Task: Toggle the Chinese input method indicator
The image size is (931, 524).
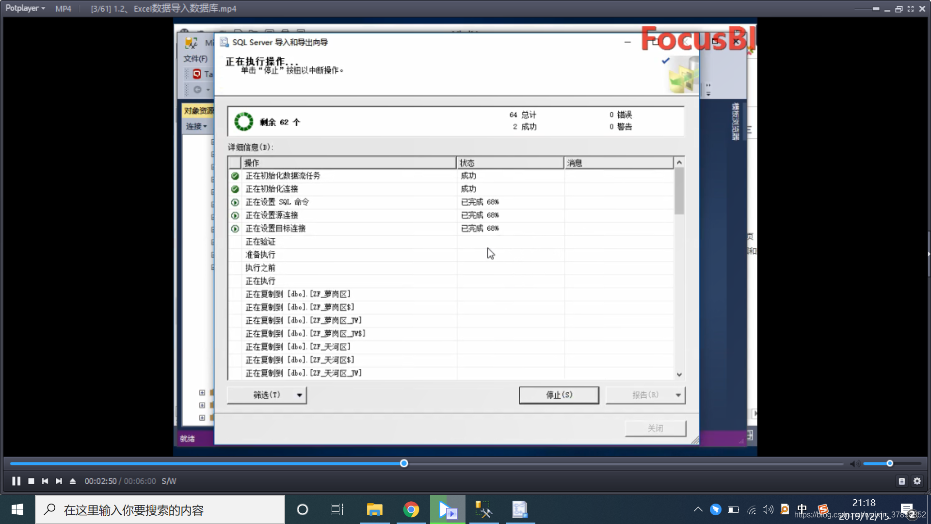Action: pyautogui.click(x=802, y=509)
